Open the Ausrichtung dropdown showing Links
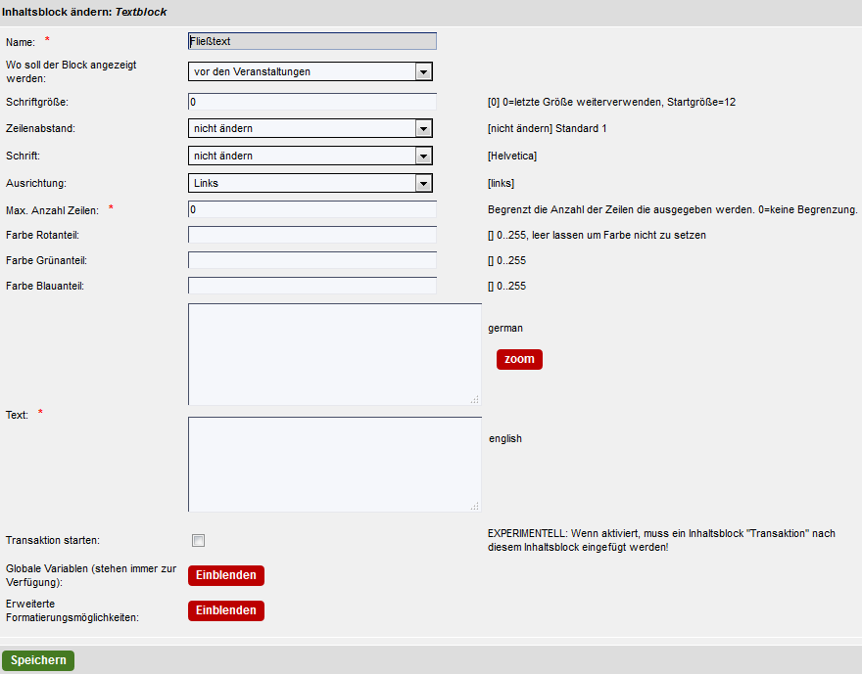862x674 pixels. (311, 183)
